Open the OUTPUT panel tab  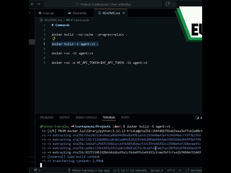tap(64, 117)
